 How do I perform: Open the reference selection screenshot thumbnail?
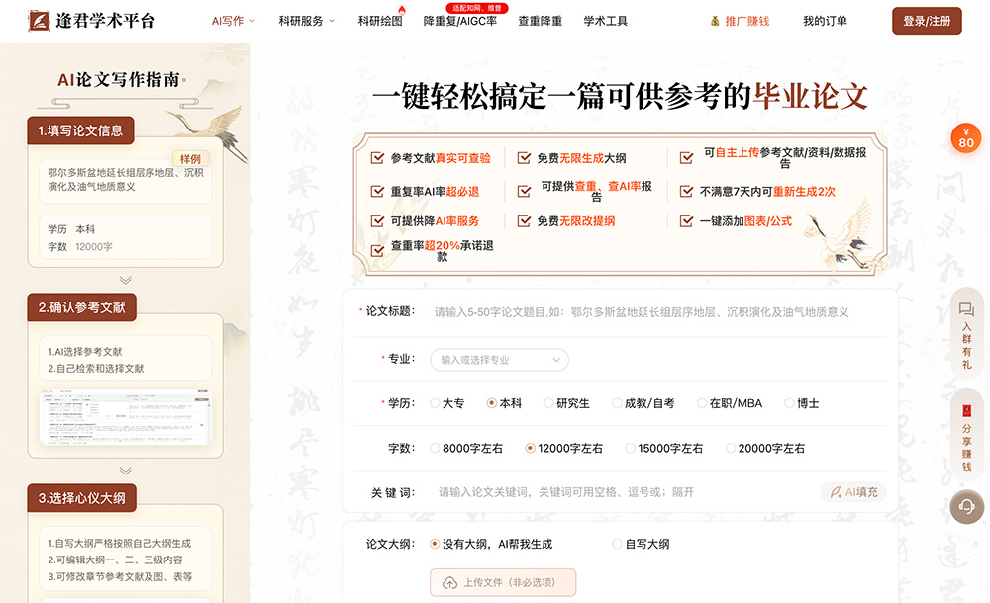click(x=126, y=417)
